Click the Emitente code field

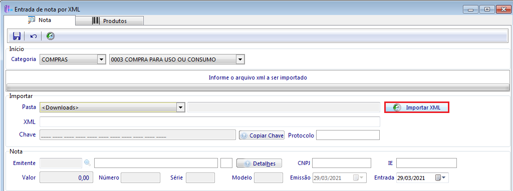click(x=61, y=163)
